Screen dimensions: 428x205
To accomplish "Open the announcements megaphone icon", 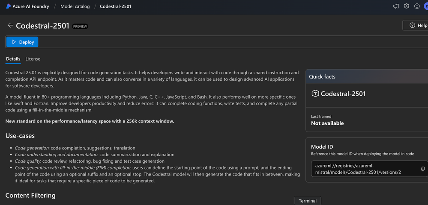I will (396, 6).
